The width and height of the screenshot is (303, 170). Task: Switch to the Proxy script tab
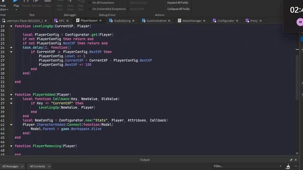[254, 21]
